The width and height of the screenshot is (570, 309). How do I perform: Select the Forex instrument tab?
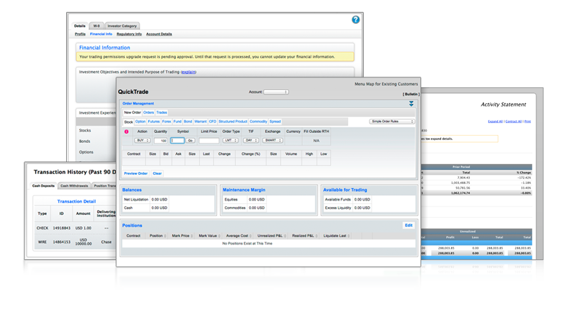click(x=167, y=122)
